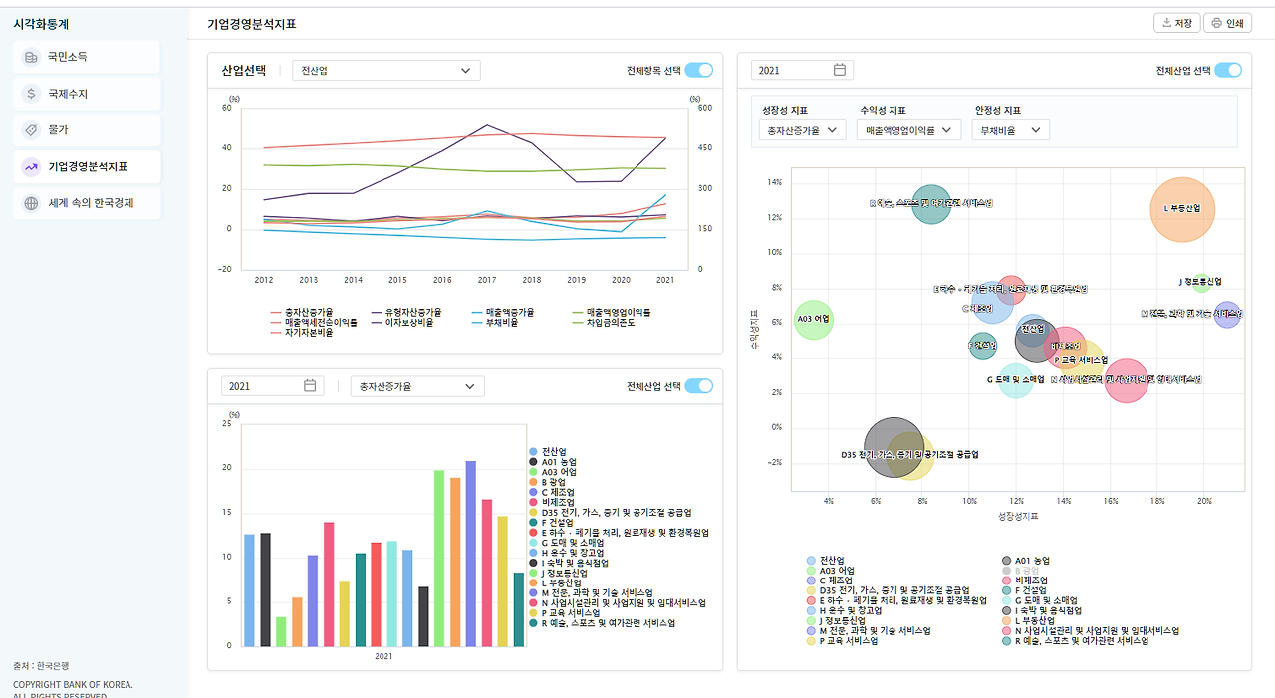The height and width of the screenshot is (698, 1275).
Task: Click the 저장 download button
Action: [x=1175, y=23]
